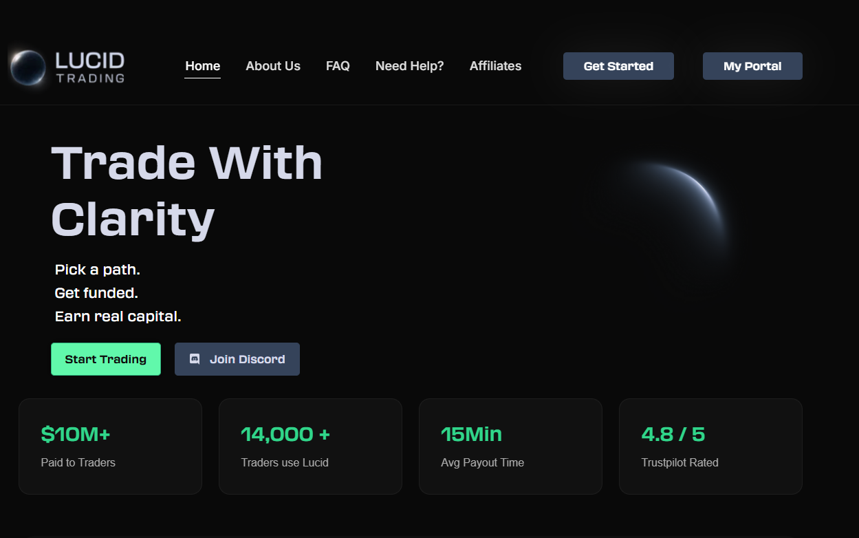
Task: Click the green Start Trading button
Action: pyautogui.click(x=106, y=359)
